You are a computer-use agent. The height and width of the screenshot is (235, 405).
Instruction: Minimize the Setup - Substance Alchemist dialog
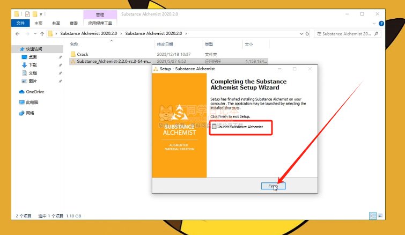point(279,69)
